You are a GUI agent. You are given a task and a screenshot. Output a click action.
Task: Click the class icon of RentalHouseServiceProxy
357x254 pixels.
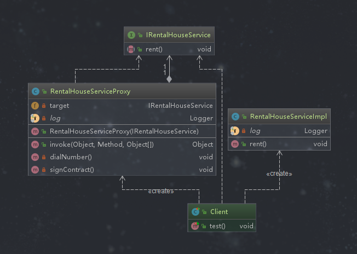coord(35,91)
